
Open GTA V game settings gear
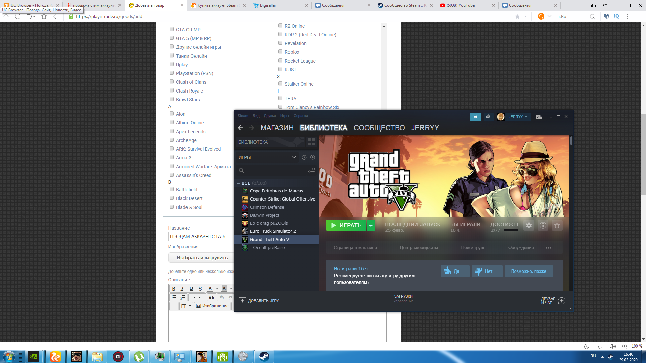pyautogui.click(x=529, y=225)
